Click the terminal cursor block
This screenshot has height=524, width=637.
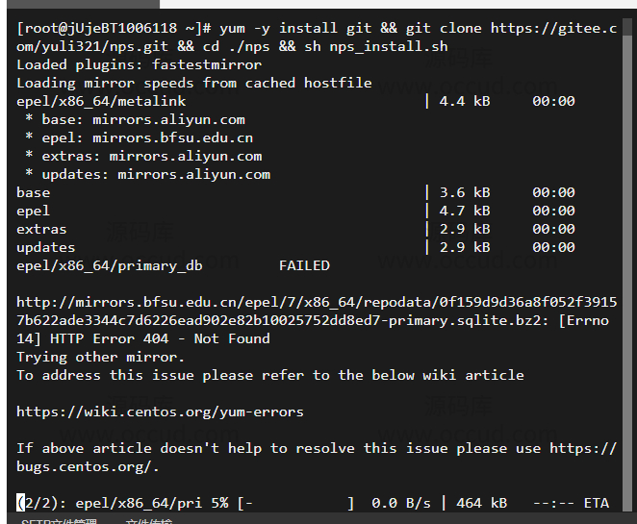click(x=21, y=502)
